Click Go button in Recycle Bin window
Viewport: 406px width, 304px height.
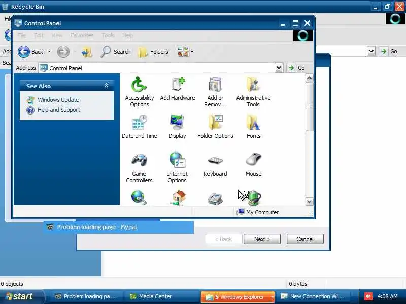click(x=389, y=51)
